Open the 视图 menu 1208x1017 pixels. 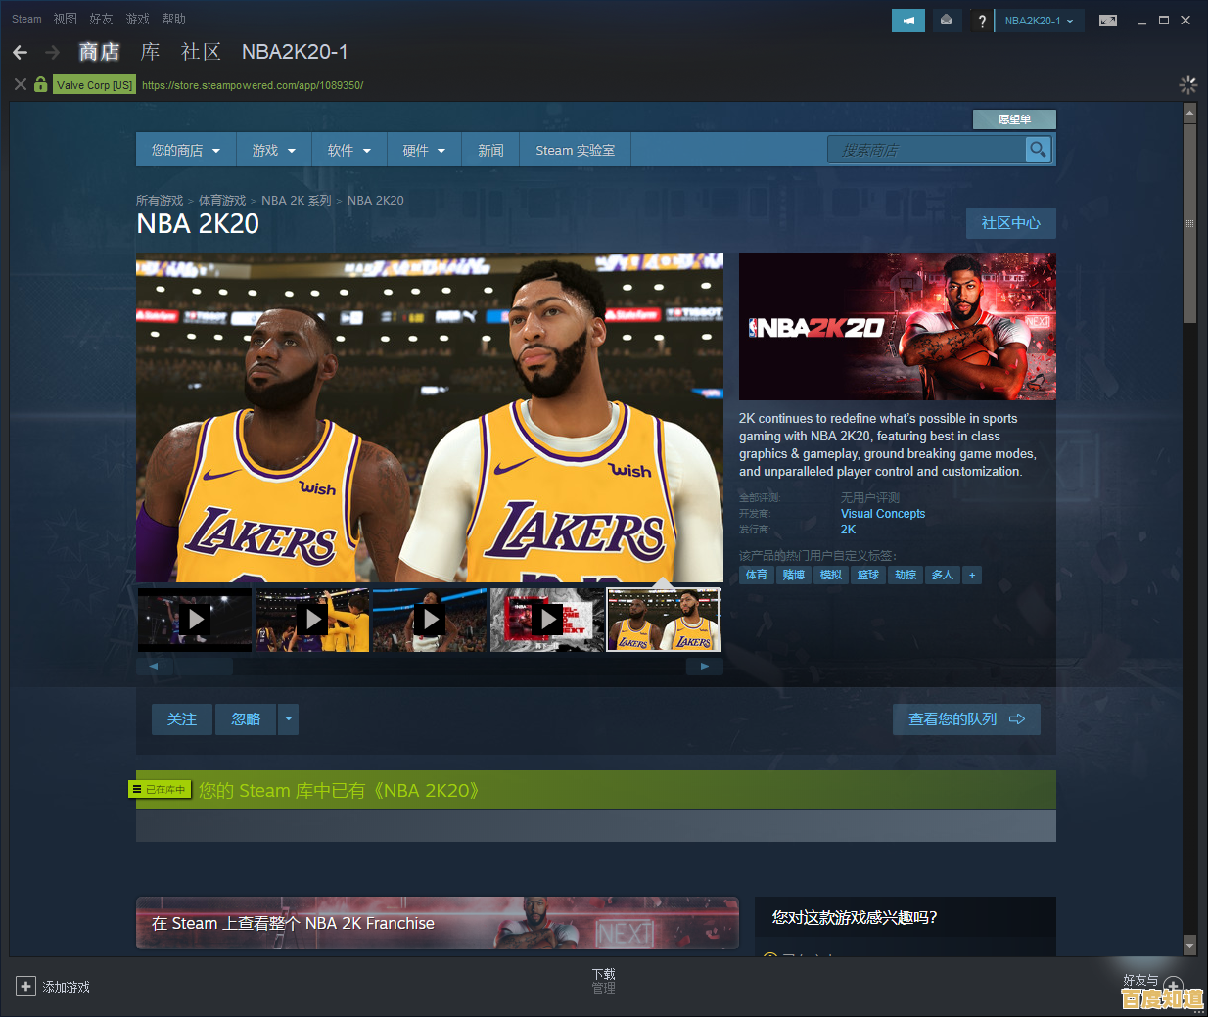(65, 18)
